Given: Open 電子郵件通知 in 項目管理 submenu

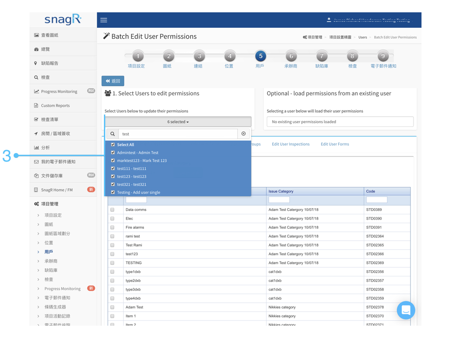Looking at the screenshot, I should point(57,298).
